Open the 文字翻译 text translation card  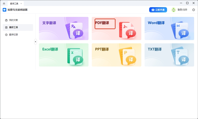pyautogui.click(x=64, y=29)
